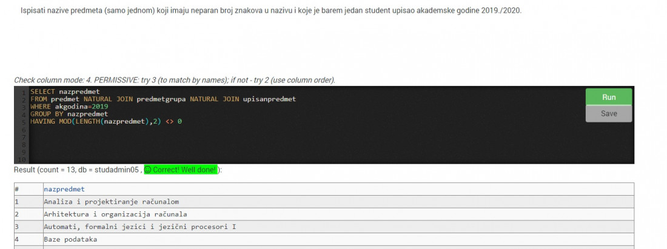The width and height of the screenshot is (667, 249).
Task: Select the row 'Baze podataka'
Action: coord(324,239)
